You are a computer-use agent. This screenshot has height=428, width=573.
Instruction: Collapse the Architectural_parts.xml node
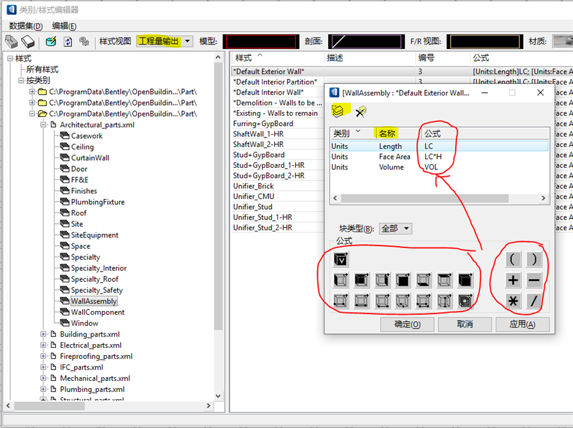(x=43, y=125)
